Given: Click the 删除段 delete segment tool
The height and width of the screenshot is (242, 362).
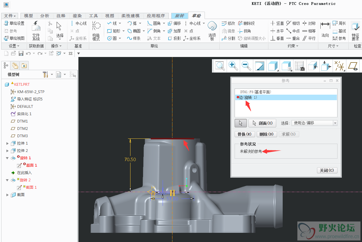Looking at the screenshot, I should pyautogui.click(x=246, y=23).
